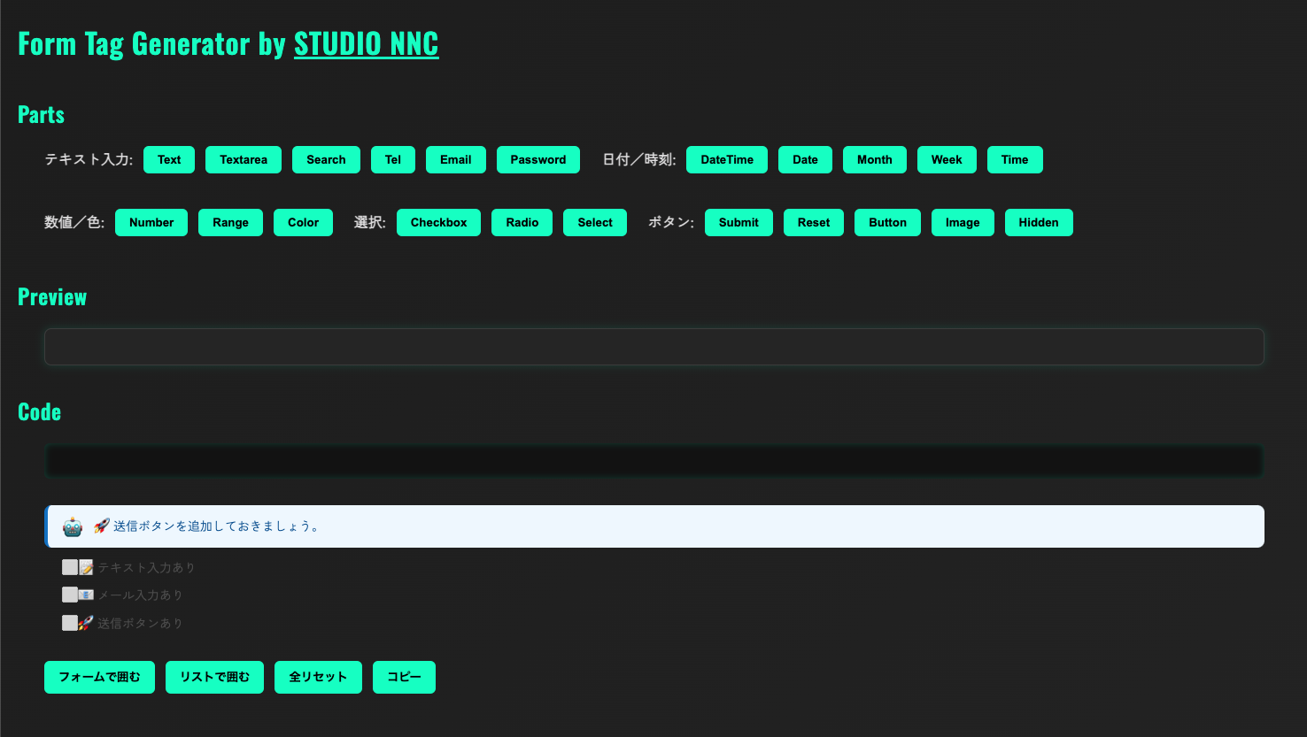Add a Submit button part

tap(738, 222)
